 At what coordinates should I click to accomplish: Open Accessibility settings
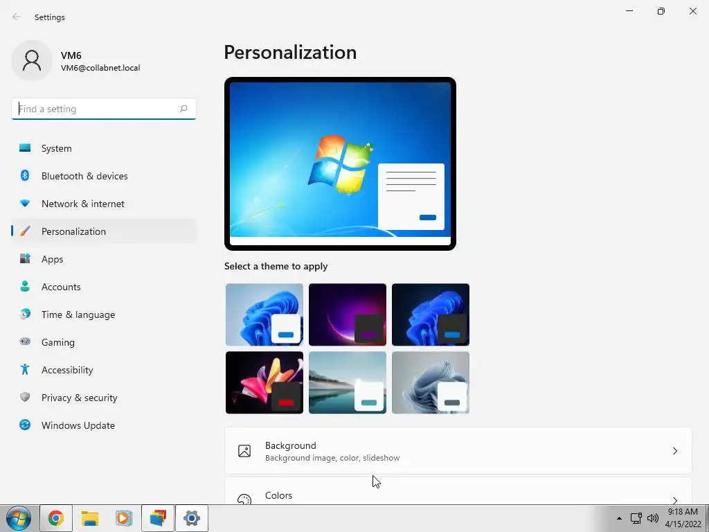click(104, 370)
